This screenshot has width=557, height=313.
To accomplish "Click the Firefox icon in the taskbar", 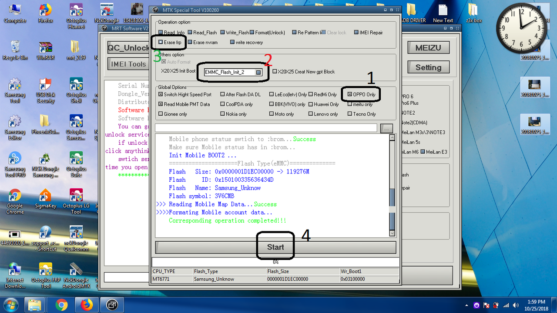I will [87, 305].
